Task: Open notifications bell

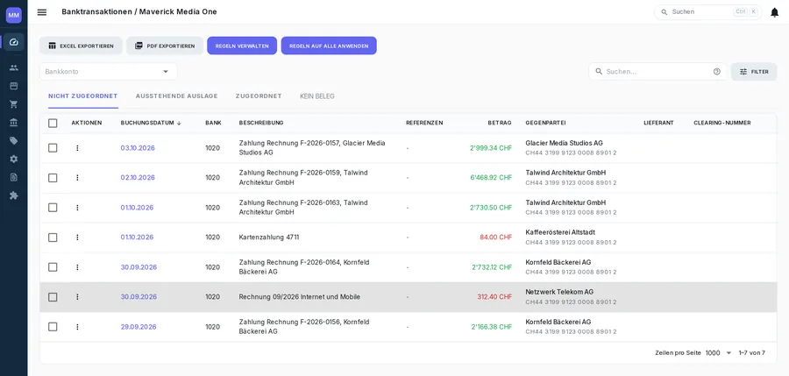Action: 774,12
